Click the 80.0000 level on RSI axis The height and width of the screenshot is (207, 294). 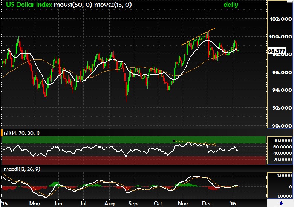coord(280,140)
